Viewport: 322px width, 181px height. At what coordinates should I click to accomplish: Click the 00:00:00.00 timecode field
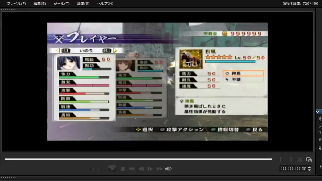pyautogui.click(x=293, y=169)
